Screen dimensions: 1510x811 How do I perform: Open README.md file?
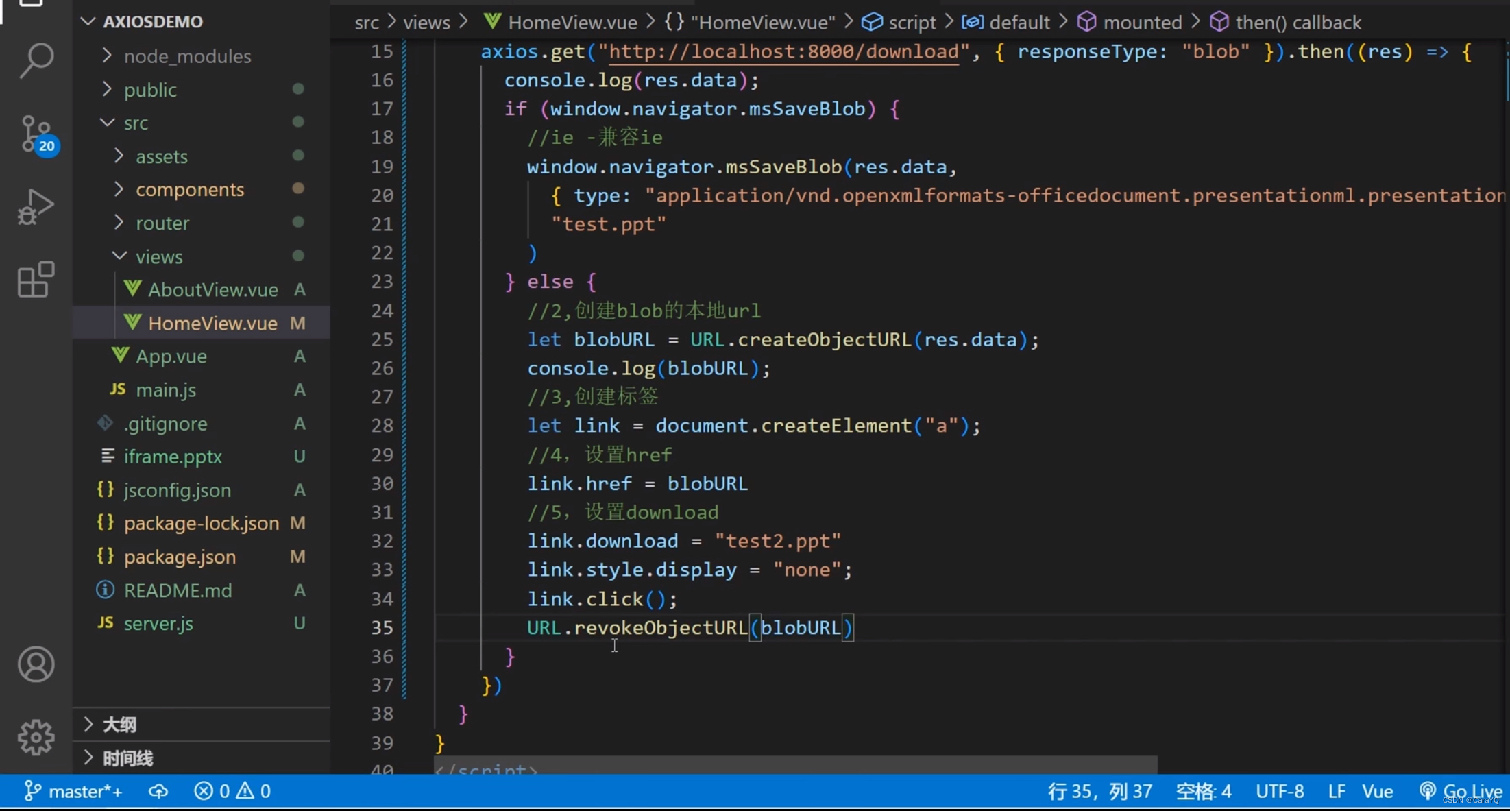(x=202, y=590)
